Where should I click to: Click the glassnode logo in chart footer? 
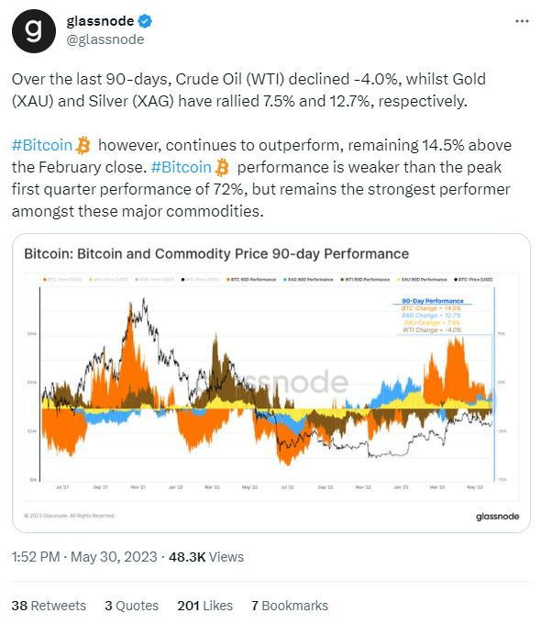pyautogui.click(x=497, y=516)
